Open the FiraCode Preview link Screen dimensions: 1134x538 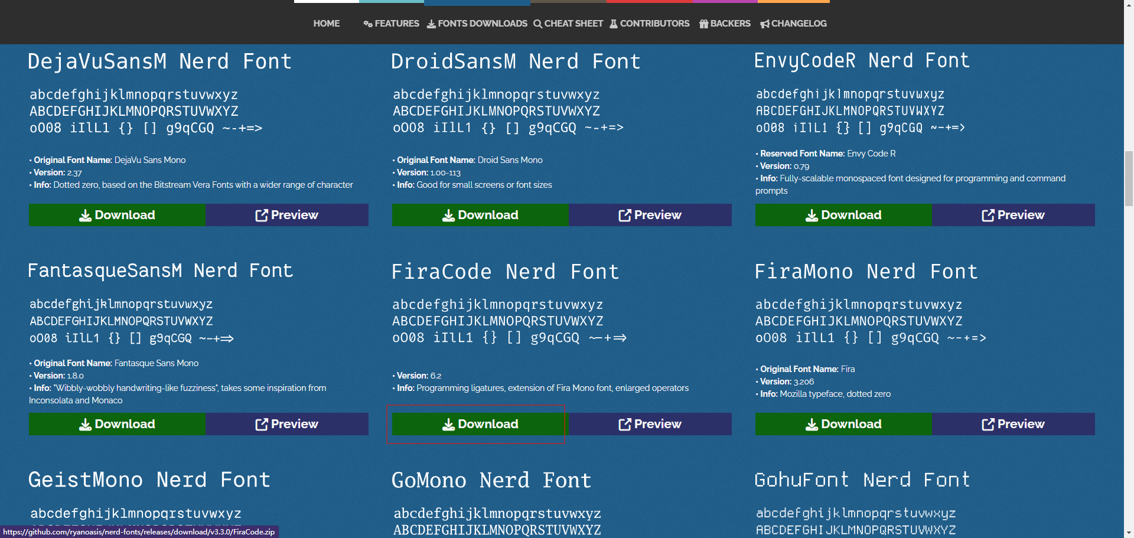tap(650, 424)
